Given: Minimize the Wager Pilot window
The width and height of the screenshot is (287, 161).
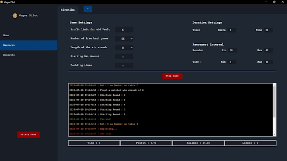Looking at the screenshot, I should (x=266, y=2).
